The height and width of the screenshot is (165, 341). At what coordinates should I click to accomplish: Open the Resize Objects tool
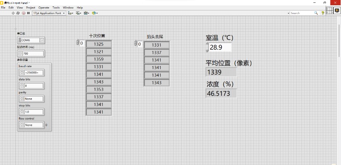(86, 13)
